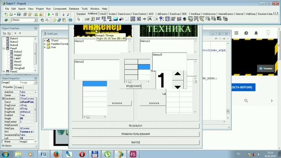Open Object Inspector component dropdown
The height and width of the screenshot is (158, 281).
(35, 83)
